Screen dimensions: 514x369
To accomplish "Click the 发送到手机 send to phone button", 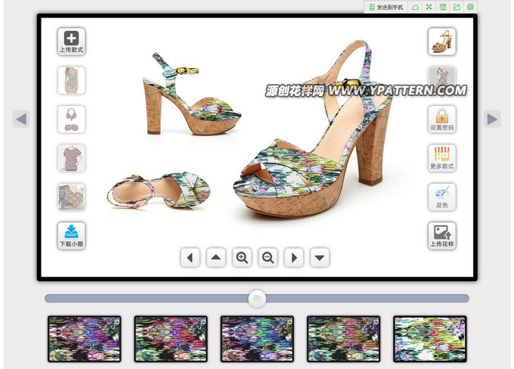I will pos(385,7).
